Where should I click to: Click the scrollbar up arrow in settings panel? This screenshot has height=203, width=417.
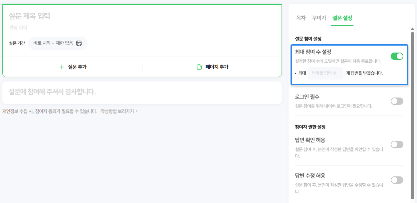(x=413, y=29)
